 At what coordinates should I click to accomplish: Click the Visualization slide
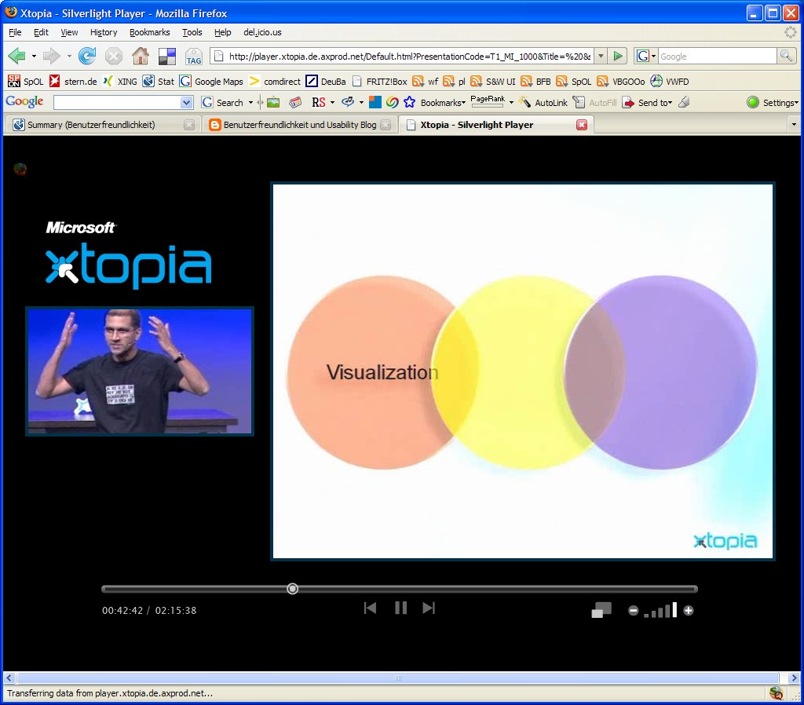(522, 371)
